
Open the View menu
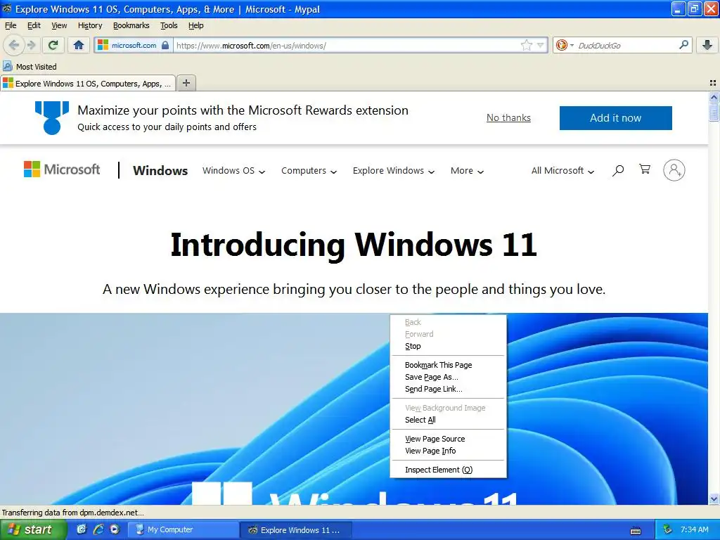[x=59, y=25]
